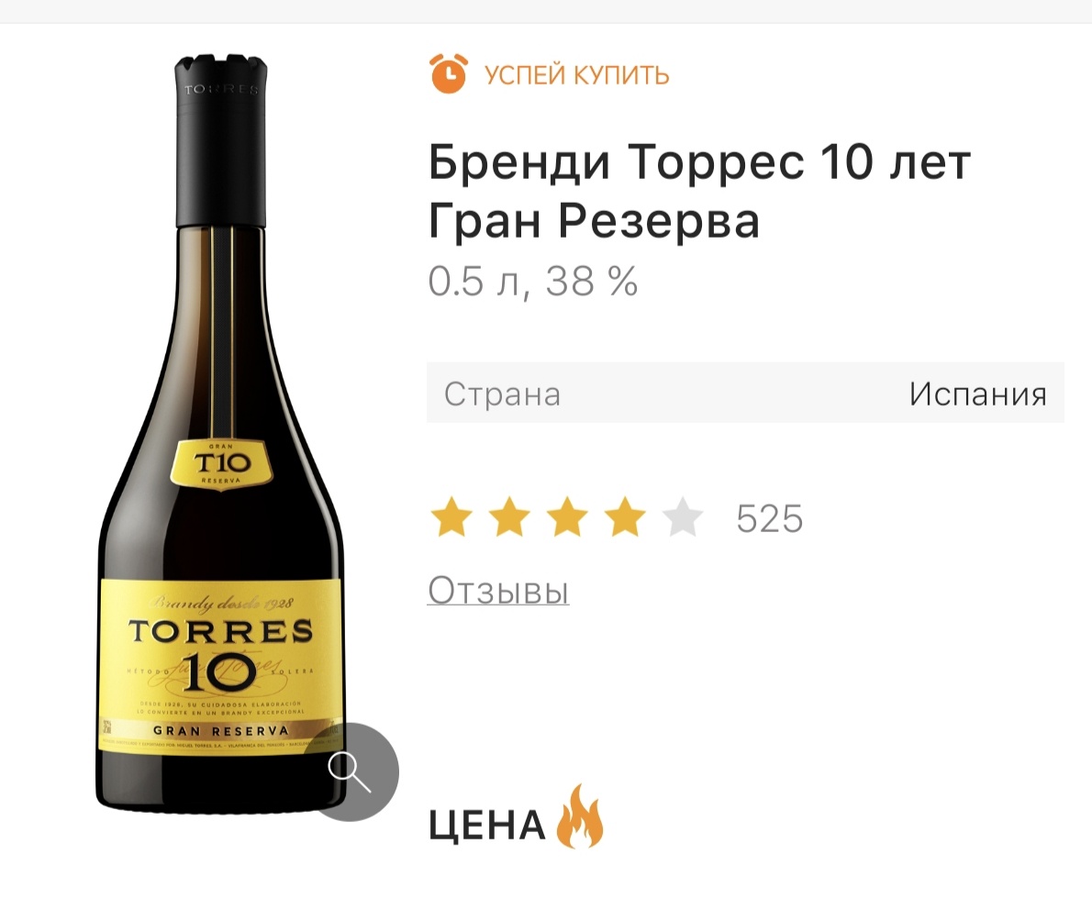Click the ЦЕНА price heading
The image size is (1092, 910).
coord(486,825)
